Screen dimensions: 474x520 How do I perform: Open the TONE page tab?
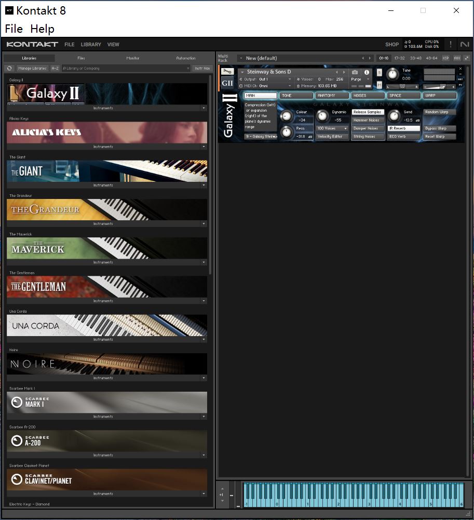pos(296,96)
